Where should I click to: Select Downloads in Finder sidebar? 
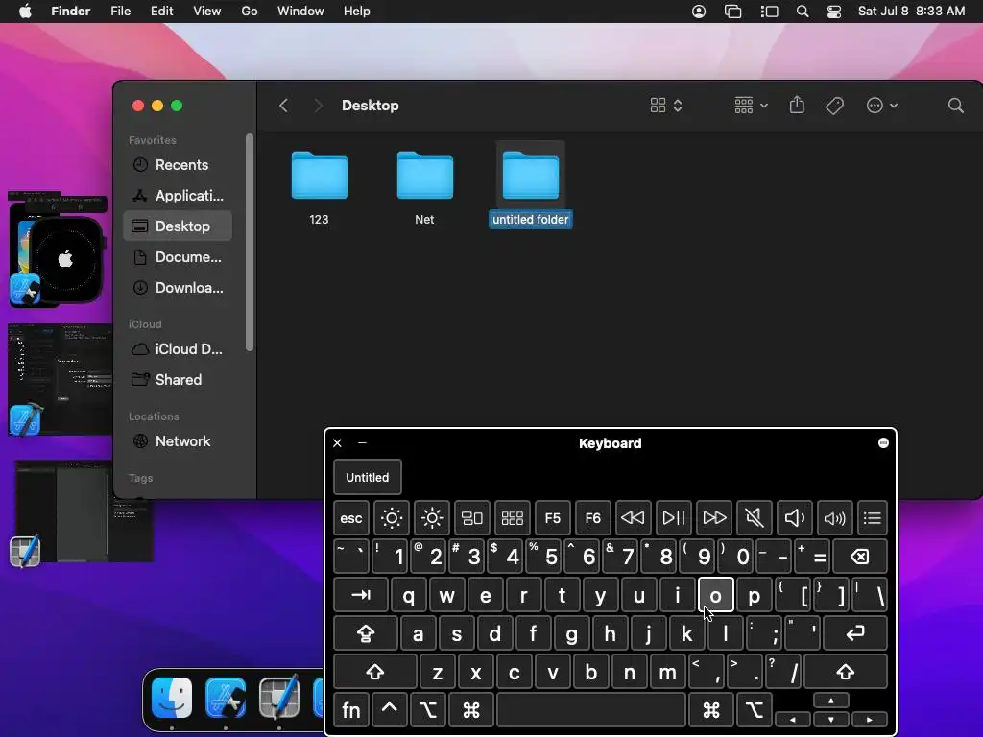click(x=178, y=288)
